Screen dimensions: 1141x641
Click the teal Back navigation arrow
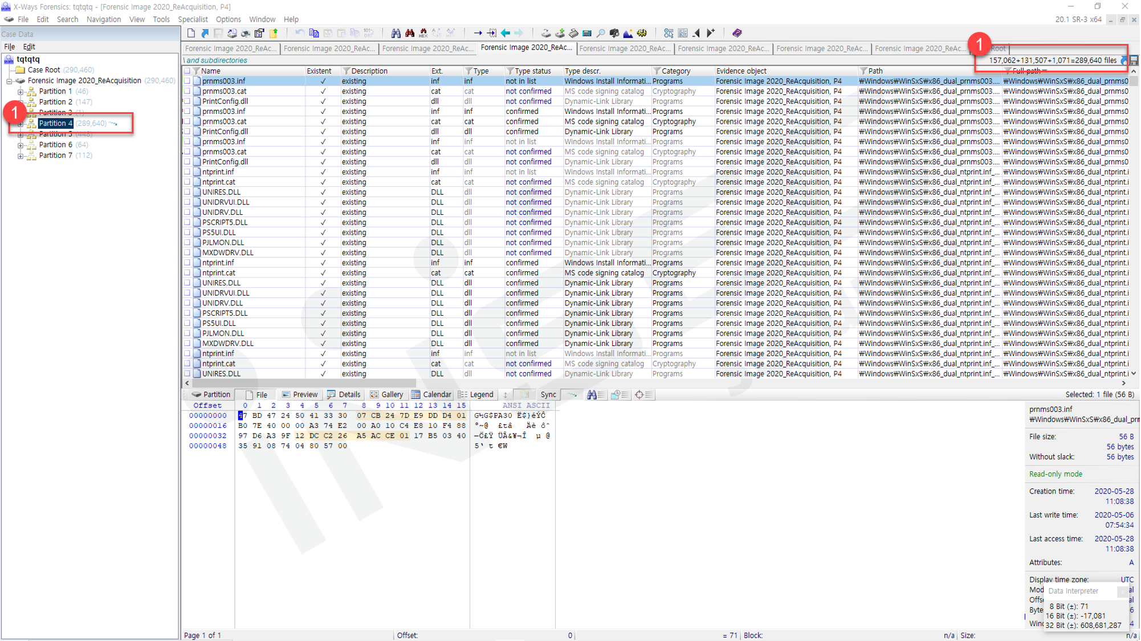point(505,33)
